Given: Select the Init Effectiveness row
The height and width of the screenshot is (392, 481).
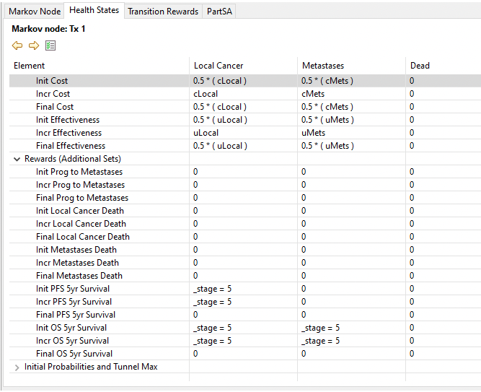Looking at the screenshot, I should coord(245,120).
